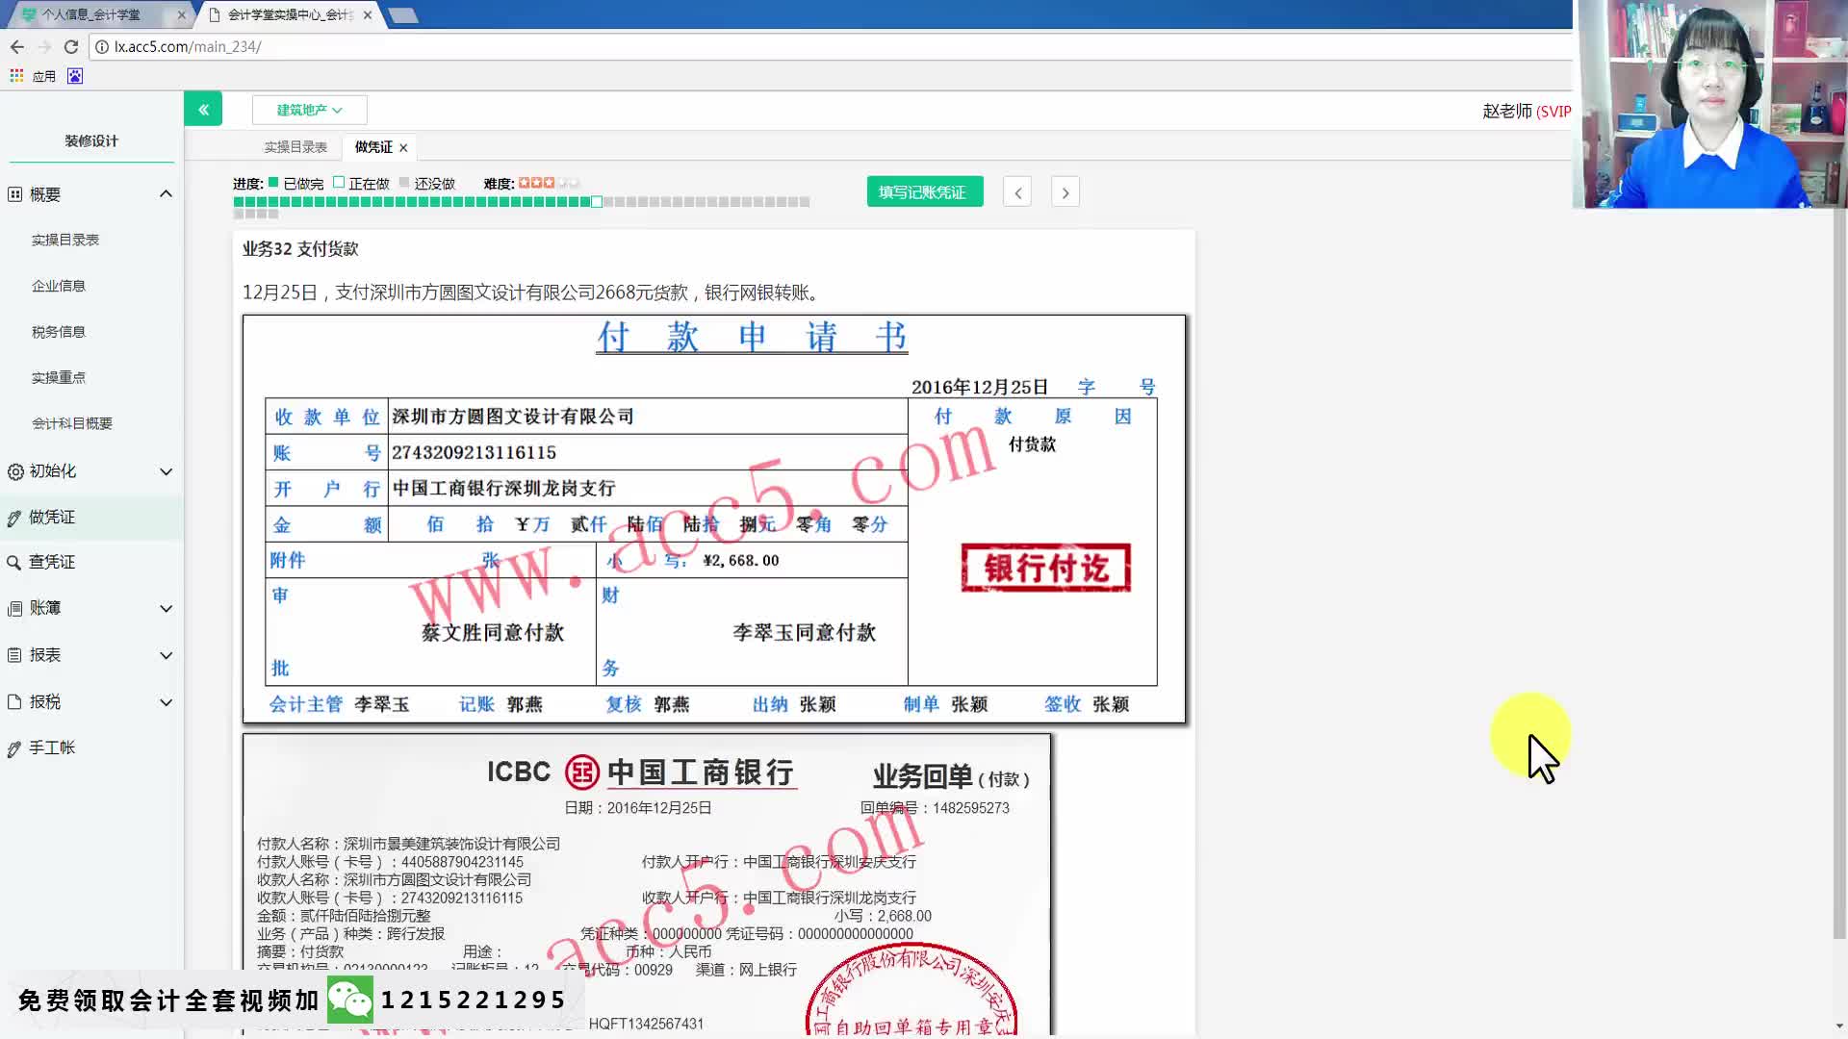
Task: Click the 做凭证 pencil icon
Action: [14, 519]
